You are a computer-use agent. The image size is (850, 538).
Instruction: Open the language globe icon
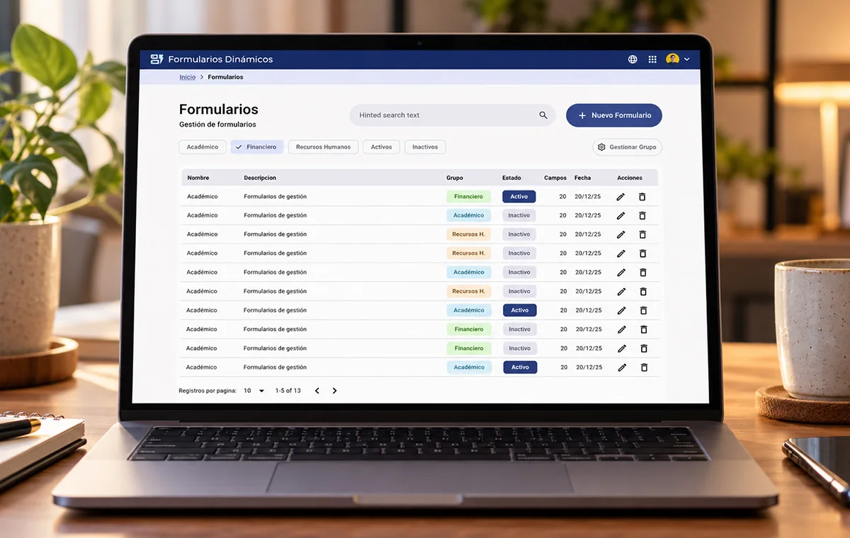tap(633, 59)
